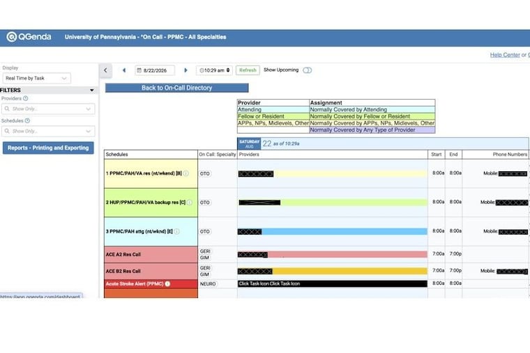Screen dimensions: 530x353
Task: Open Providers filter help icon
Action: click(25, 99)
